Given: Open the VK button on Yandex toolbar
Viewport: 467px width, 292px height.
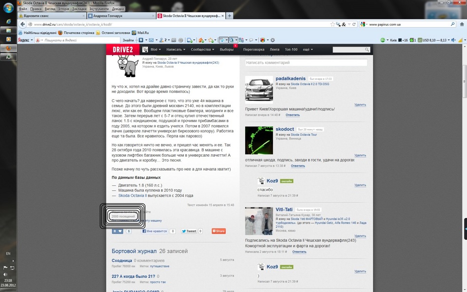Looking at the screenshot, I should 141,40.
